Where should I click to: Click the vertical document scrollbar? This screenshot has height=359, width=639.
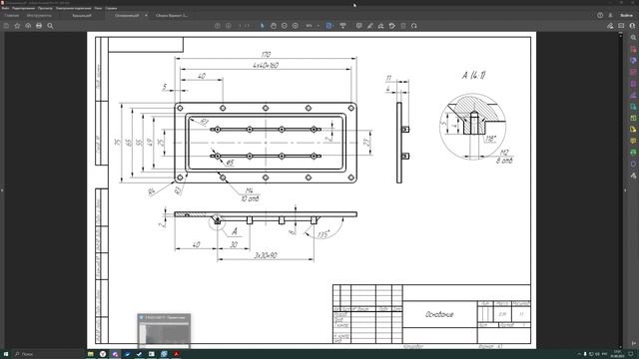click(621, 190)
